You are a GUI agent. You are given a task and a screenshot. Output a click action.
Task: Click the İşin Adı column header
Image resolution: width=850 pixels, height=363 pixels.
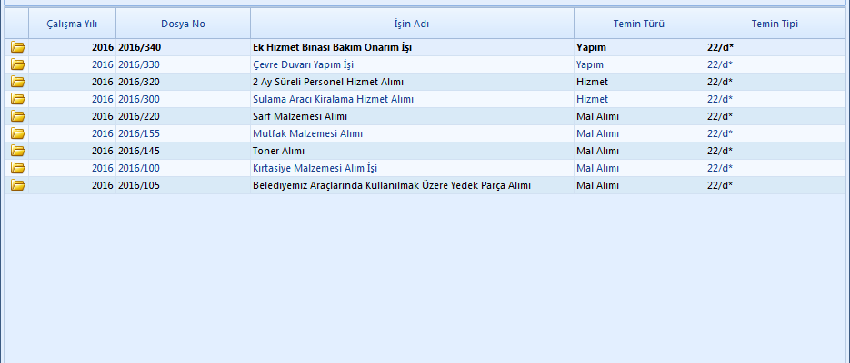click(x=412, y=24)
